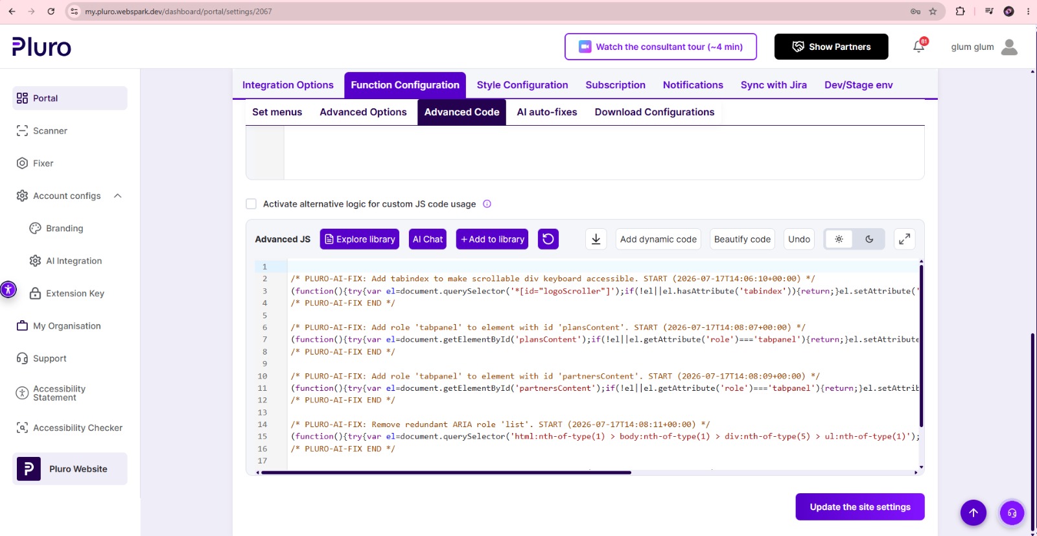Image resolution: width=1037 pixels, height=536 pixels.
Task: Click the scroll-to-top arrow button
Action: click(x=973, y=513)
